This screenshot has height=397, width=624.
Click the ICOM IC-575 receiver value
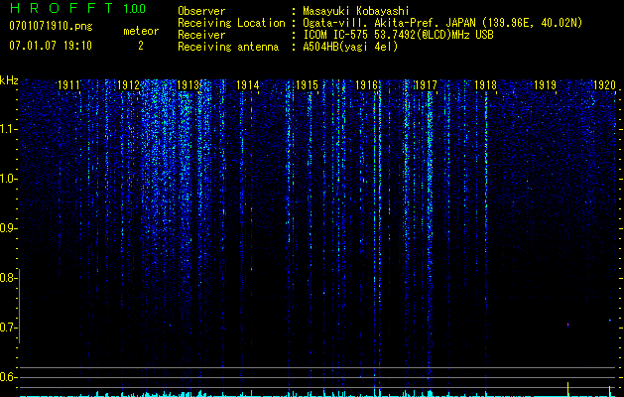[398, 35]
